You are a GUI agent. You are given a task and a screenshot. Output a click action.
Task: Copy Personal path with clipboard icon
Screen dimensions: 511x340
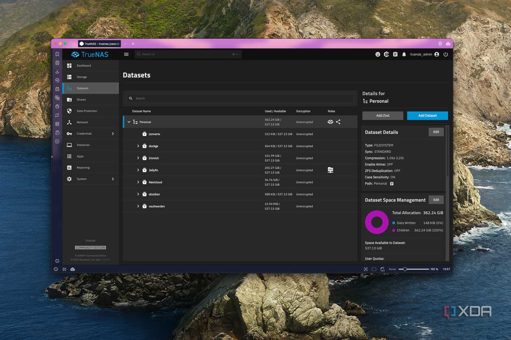coord(392,184)
